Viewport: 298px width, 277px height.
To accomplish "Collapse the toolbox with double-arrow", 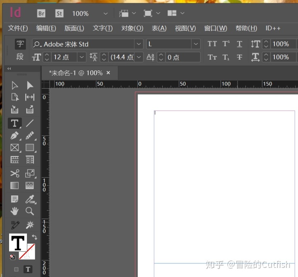I will click(9, 69).
